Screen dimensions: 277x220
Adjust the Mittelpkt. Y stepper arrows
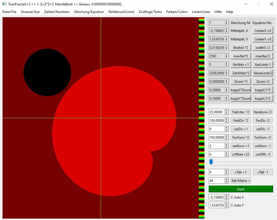pyautogui.click(x=226, y=39)
